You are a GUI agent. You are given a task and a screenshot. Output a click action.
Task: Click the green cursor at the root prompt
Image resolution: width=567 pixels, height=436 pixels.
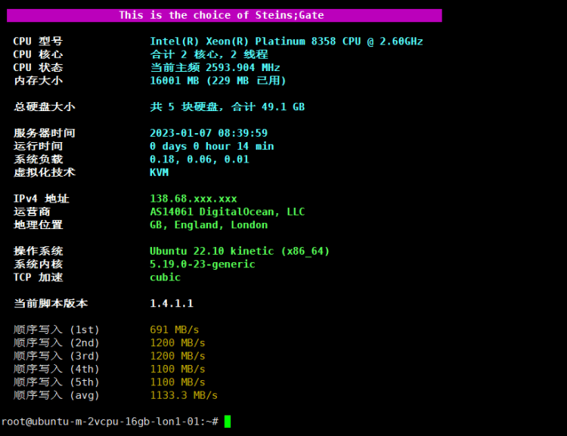tap(228, 421)
